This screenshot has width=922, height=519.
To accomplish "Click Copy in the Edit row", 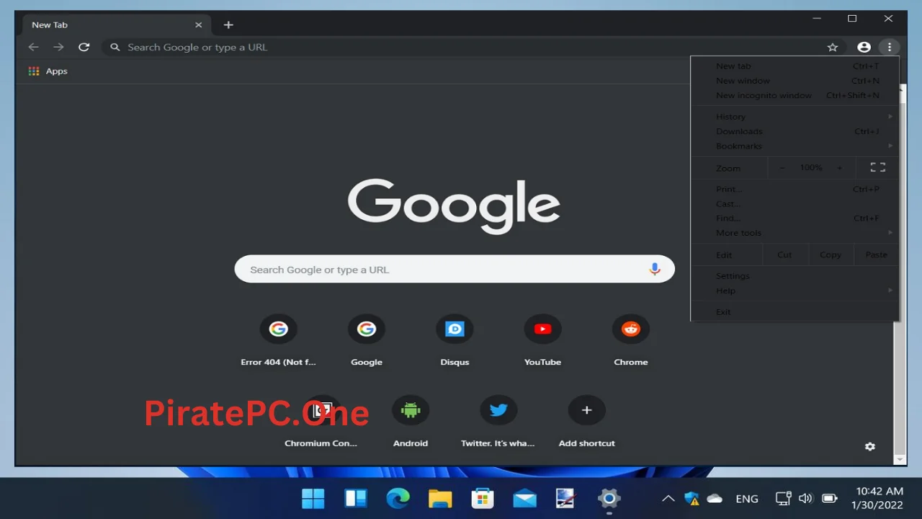I will click(x=831, y=254).
